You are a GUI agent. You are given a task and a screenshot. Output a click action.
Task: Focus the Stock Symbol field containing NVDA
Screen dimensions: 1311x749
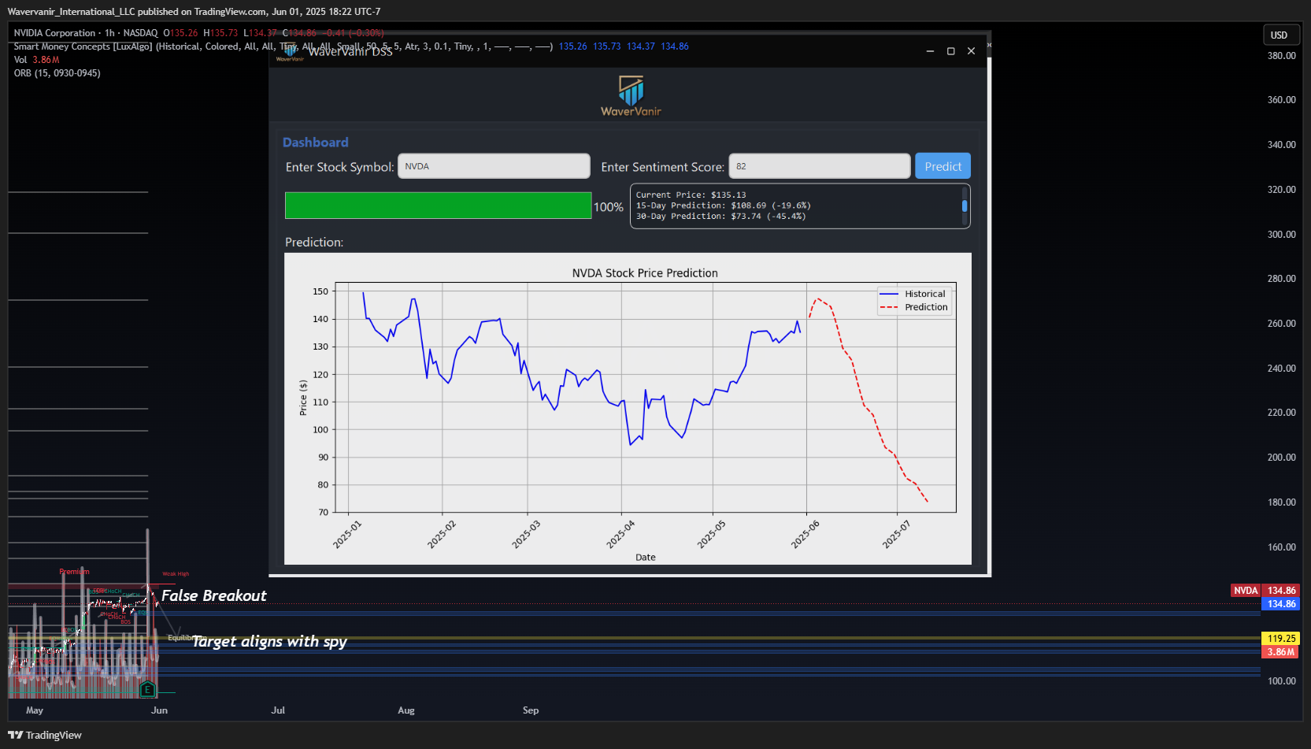[494, 166]
